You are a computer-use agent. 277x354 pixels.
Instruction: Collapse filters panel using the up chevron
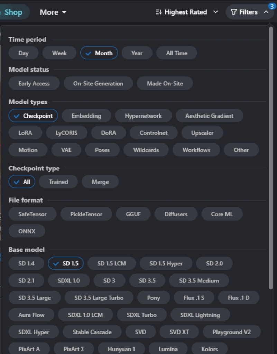click(266, 12)
